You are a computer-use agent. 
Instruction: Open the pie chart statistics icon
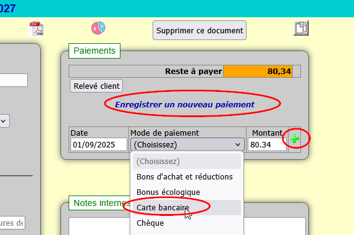click(98, 28)
